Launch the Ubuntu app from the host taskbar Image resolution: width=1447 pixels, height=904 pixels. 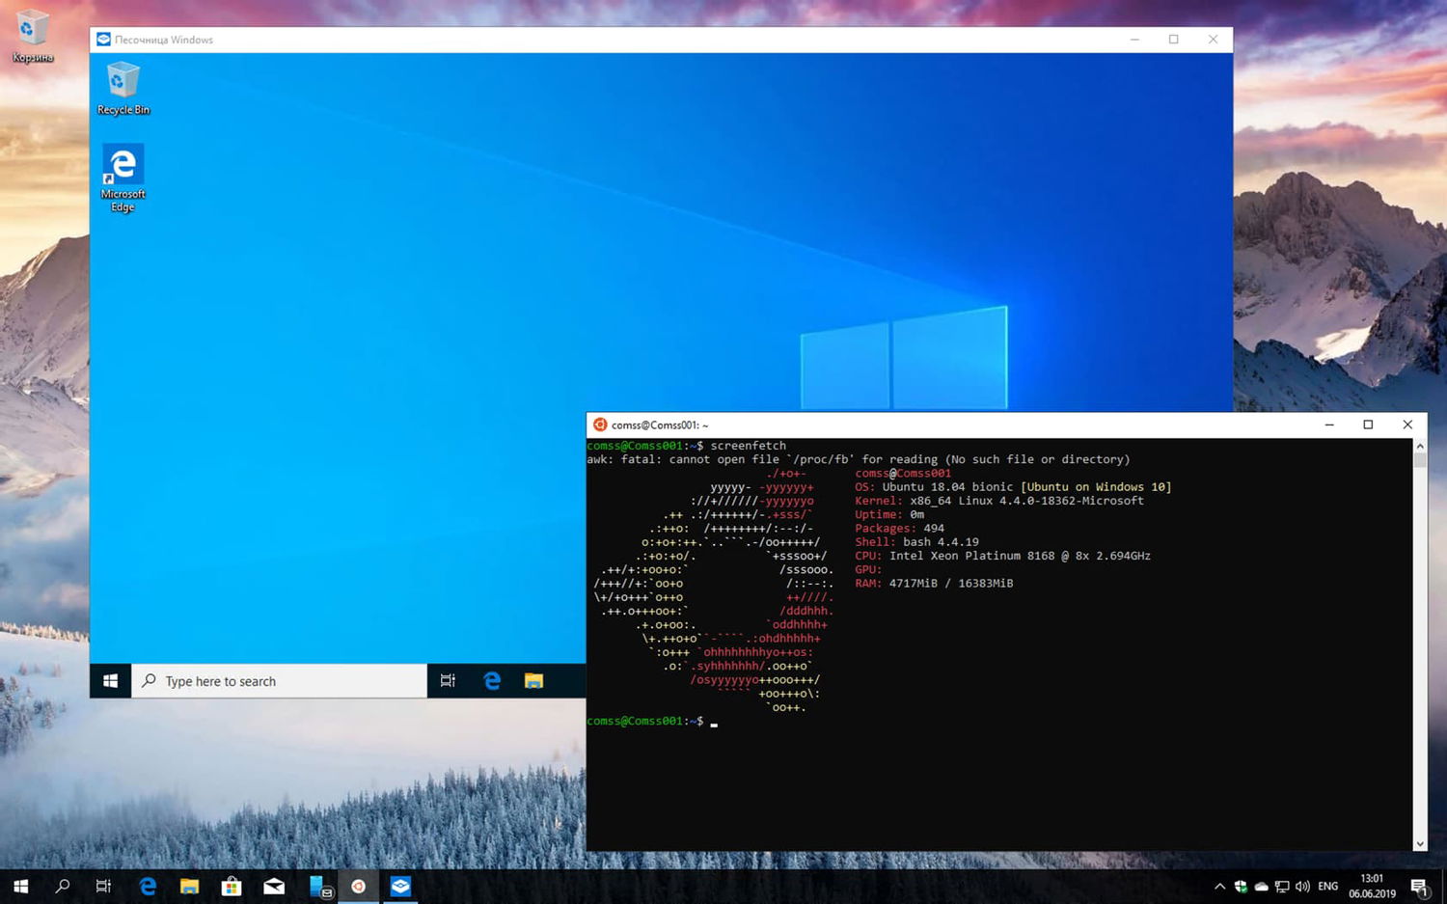pyautogui.click(x=359, y=886)
